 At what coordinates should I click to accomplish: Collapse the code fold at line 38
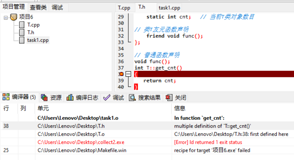(x=128, y=74)
